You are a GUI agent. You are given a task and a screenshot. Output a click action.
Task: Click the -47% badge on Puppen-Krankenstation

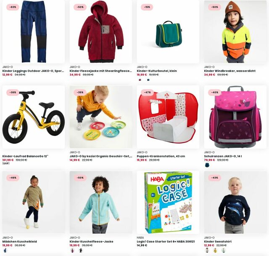pos(147,93)
